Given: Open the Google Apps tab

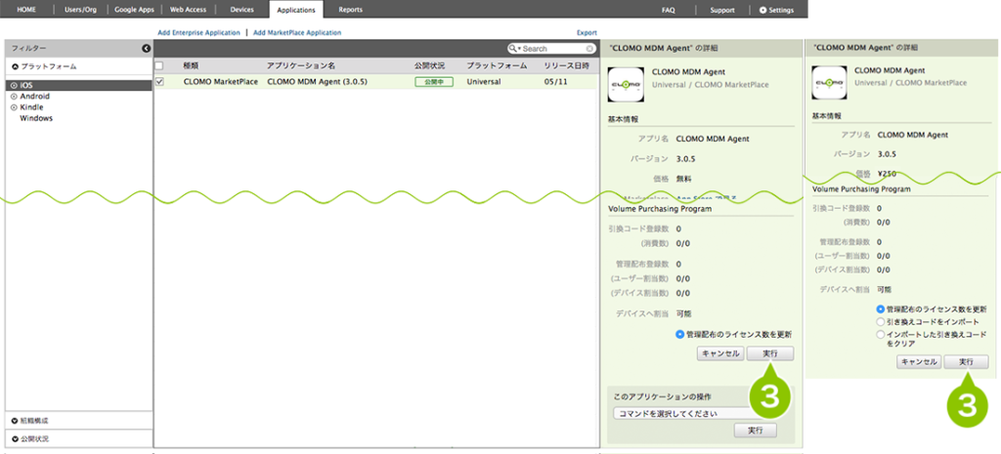Looking at the screenshot, I should (134, 10).
